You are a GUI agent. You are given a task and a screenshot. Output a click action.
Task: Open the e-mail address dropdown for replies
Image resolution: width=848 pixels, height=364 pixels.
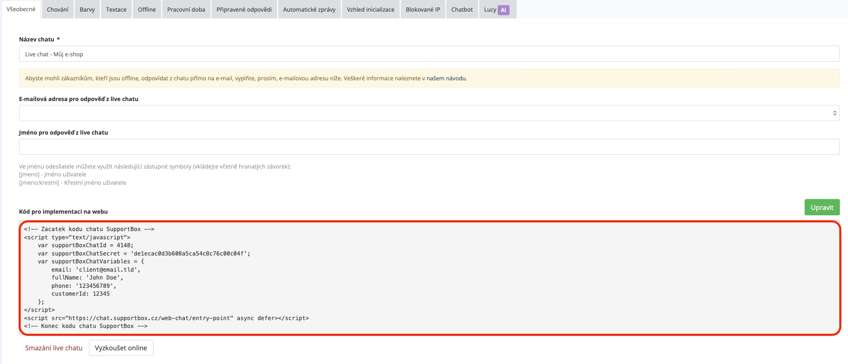(x=429, y=113)
